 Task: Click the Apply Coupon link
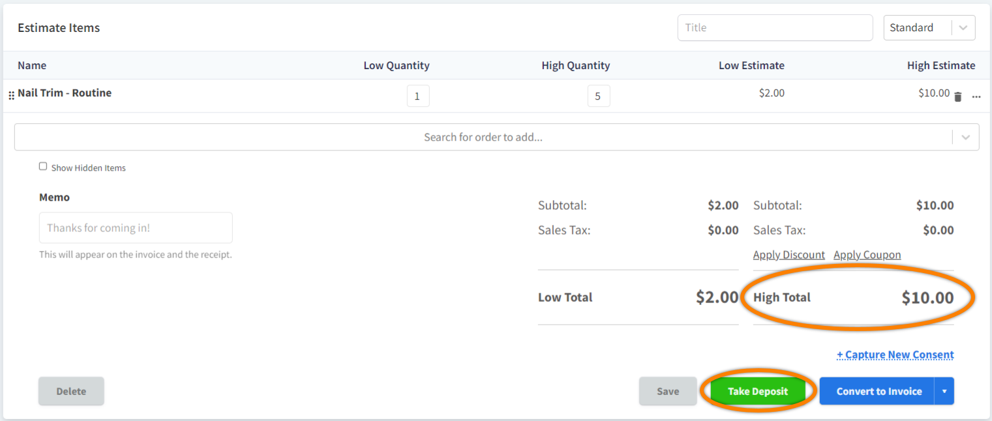pyautogui.click(x=867, y=254)
